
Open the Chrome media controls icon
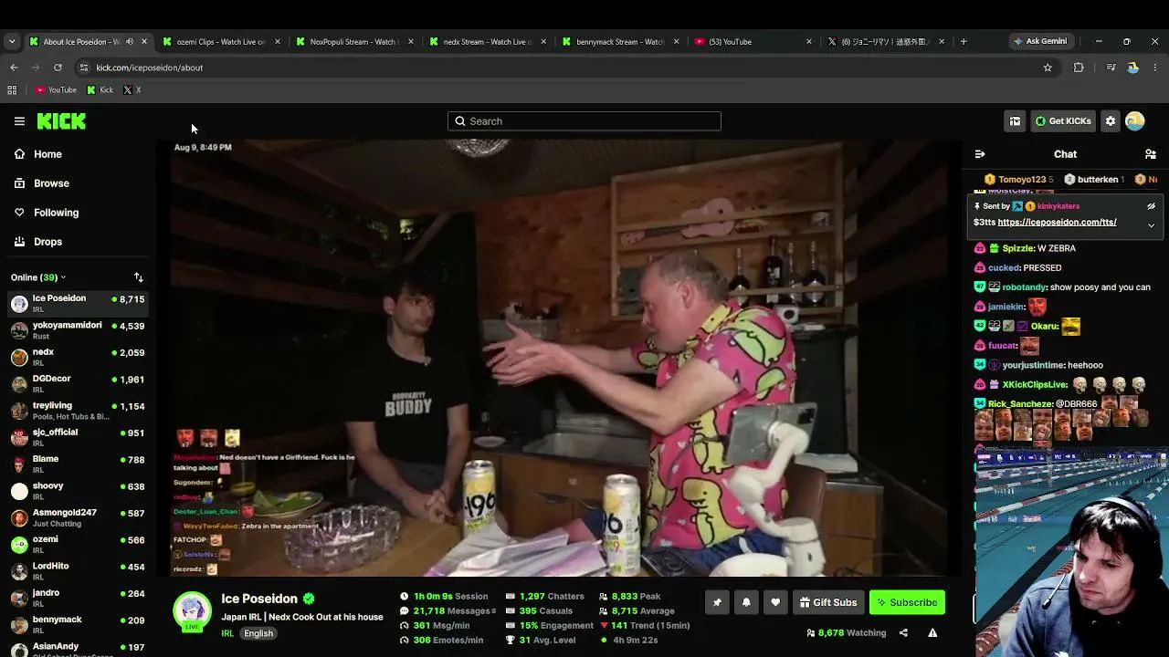[x=1111, y=68]
